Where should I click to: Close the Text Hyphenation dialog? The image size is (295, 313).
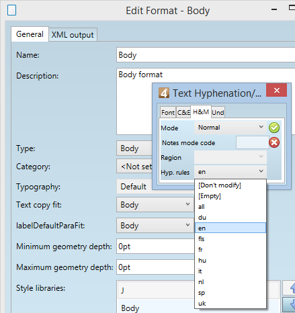[277, 90]
